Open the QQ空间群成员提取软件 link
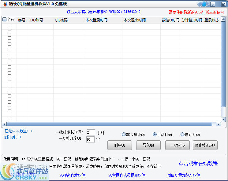 tap(127, 175)
